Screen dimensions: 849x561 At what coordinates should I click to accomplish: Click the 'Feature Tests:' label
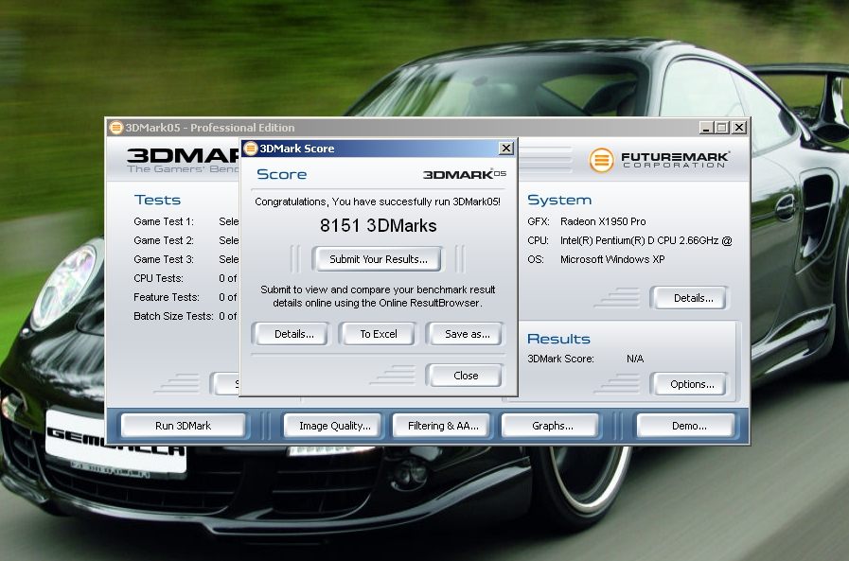pos(167,297)
